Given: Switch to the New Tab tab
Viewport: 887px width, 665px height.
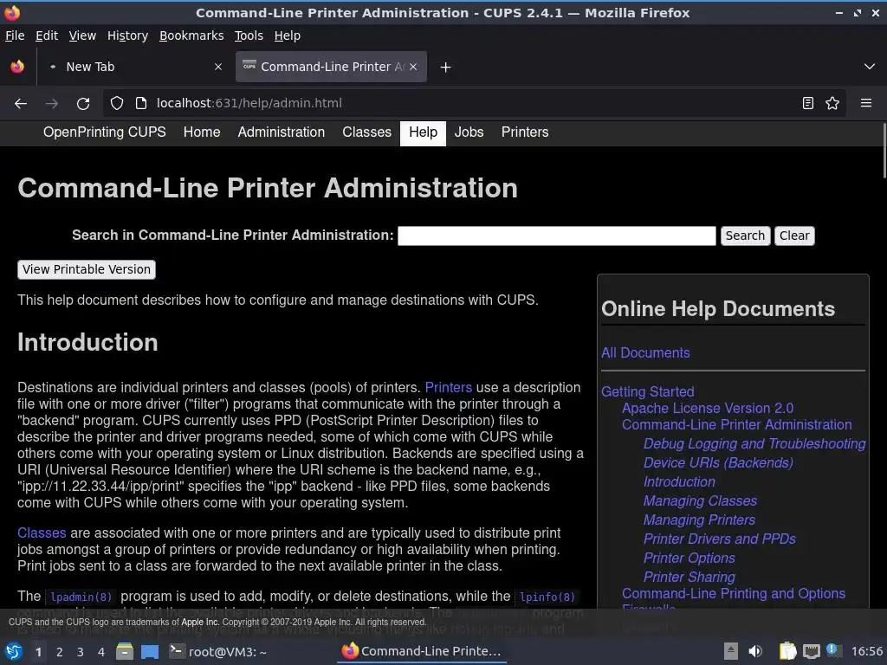Looking at the screenshot, I should (x=134, y=67).
